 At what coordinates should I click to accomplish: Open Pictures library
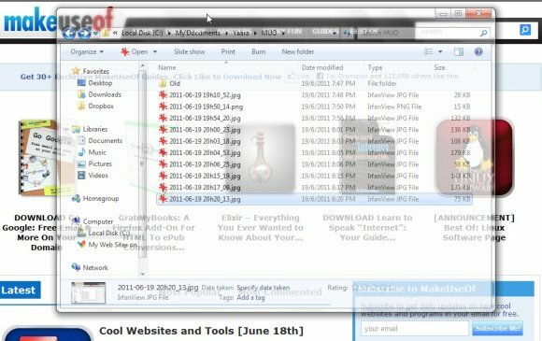click(x=100, y=163)
